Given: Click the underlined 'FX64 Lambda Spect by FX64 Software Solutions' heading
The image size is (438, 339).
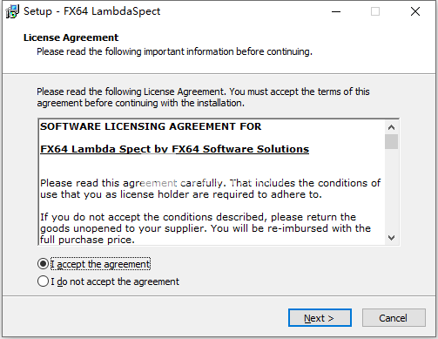Looking at the screenshot, I should [x=174, y=149].
